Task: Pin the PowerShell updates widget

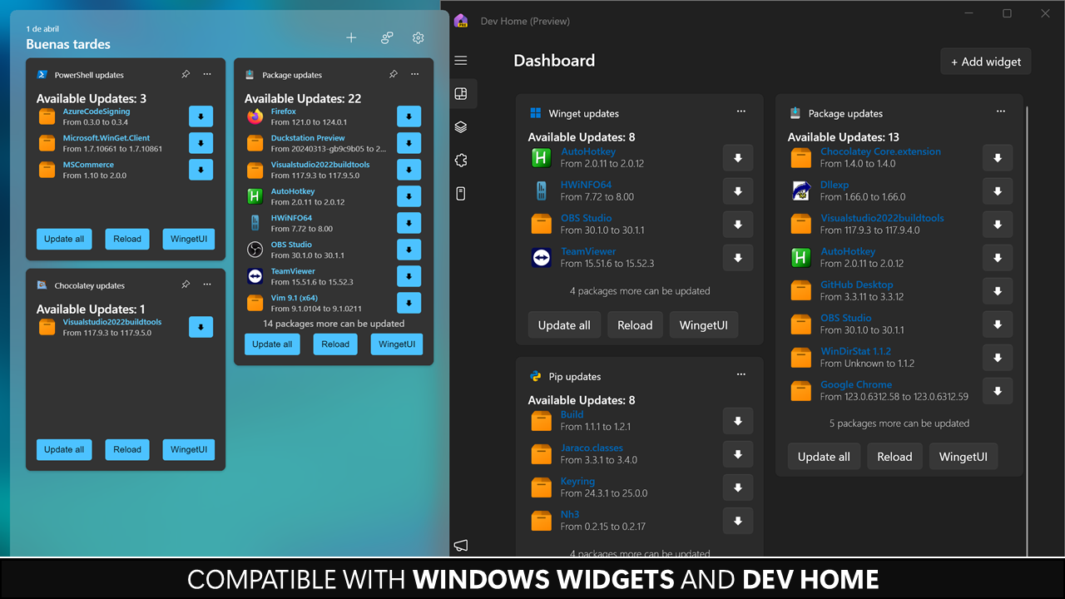Action: [186, 74]
